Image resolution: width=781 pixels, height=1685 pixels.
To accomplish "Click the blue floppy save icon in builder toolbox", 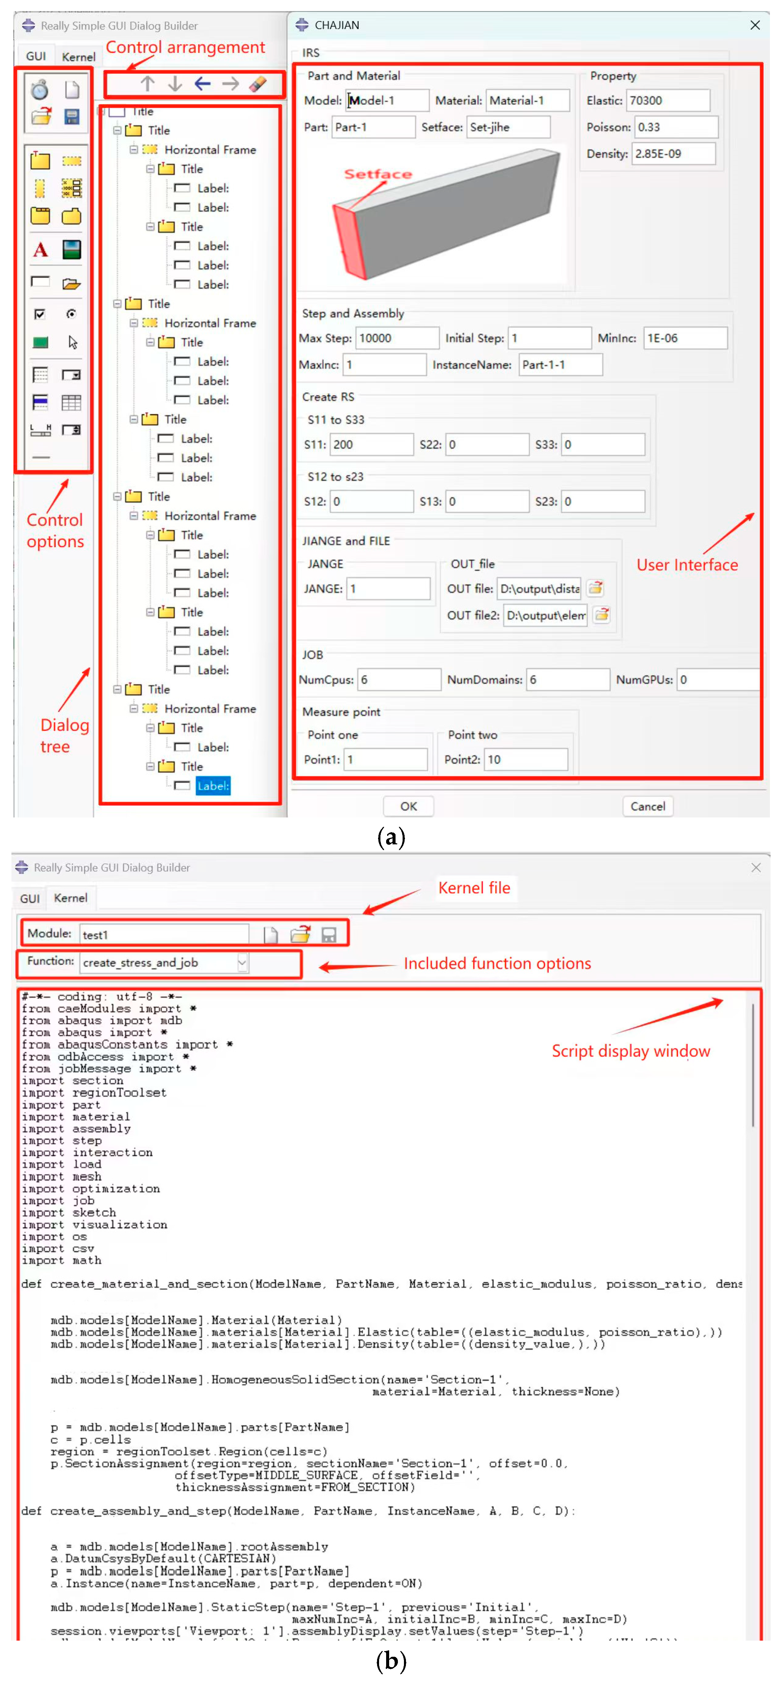I will point(71,116).
